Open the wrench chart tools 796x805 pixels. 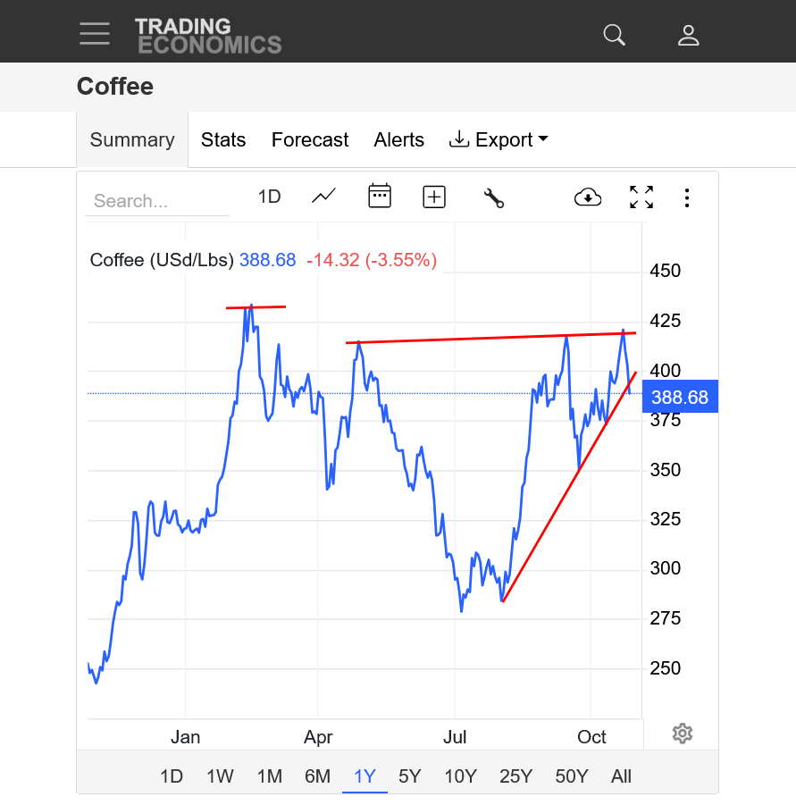[493, 197]
